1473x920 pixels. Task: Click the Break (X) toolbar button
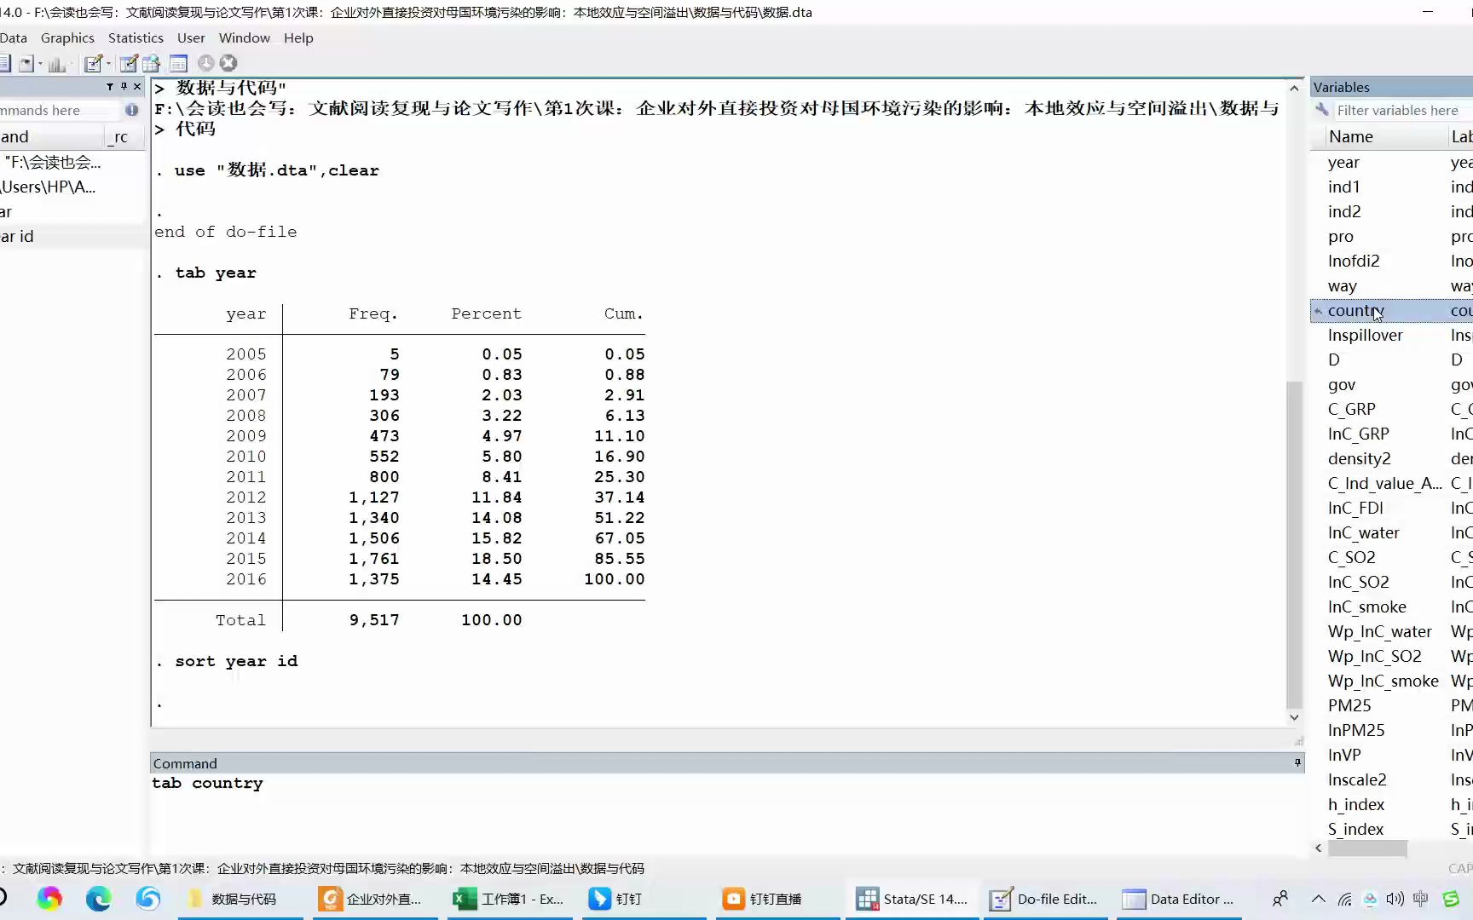(x=228, y=63)
